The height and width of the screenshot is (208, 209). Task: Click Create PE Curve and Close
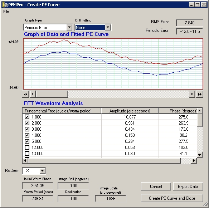click(x=172, y=198)
